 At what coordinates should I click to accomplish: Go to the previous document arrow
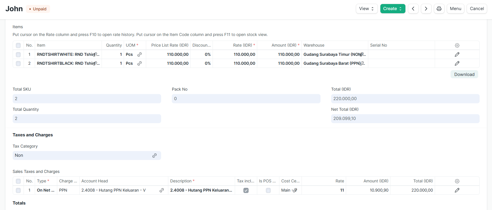tap(413, 9)
